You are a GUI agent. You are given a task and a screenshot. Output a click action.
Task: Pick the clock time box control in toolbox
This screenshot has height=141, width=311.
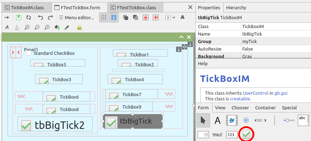203,135
